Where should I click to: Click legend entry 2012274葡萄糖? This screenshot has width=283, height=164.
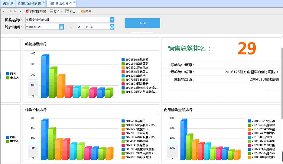click(x=134, y=76)
